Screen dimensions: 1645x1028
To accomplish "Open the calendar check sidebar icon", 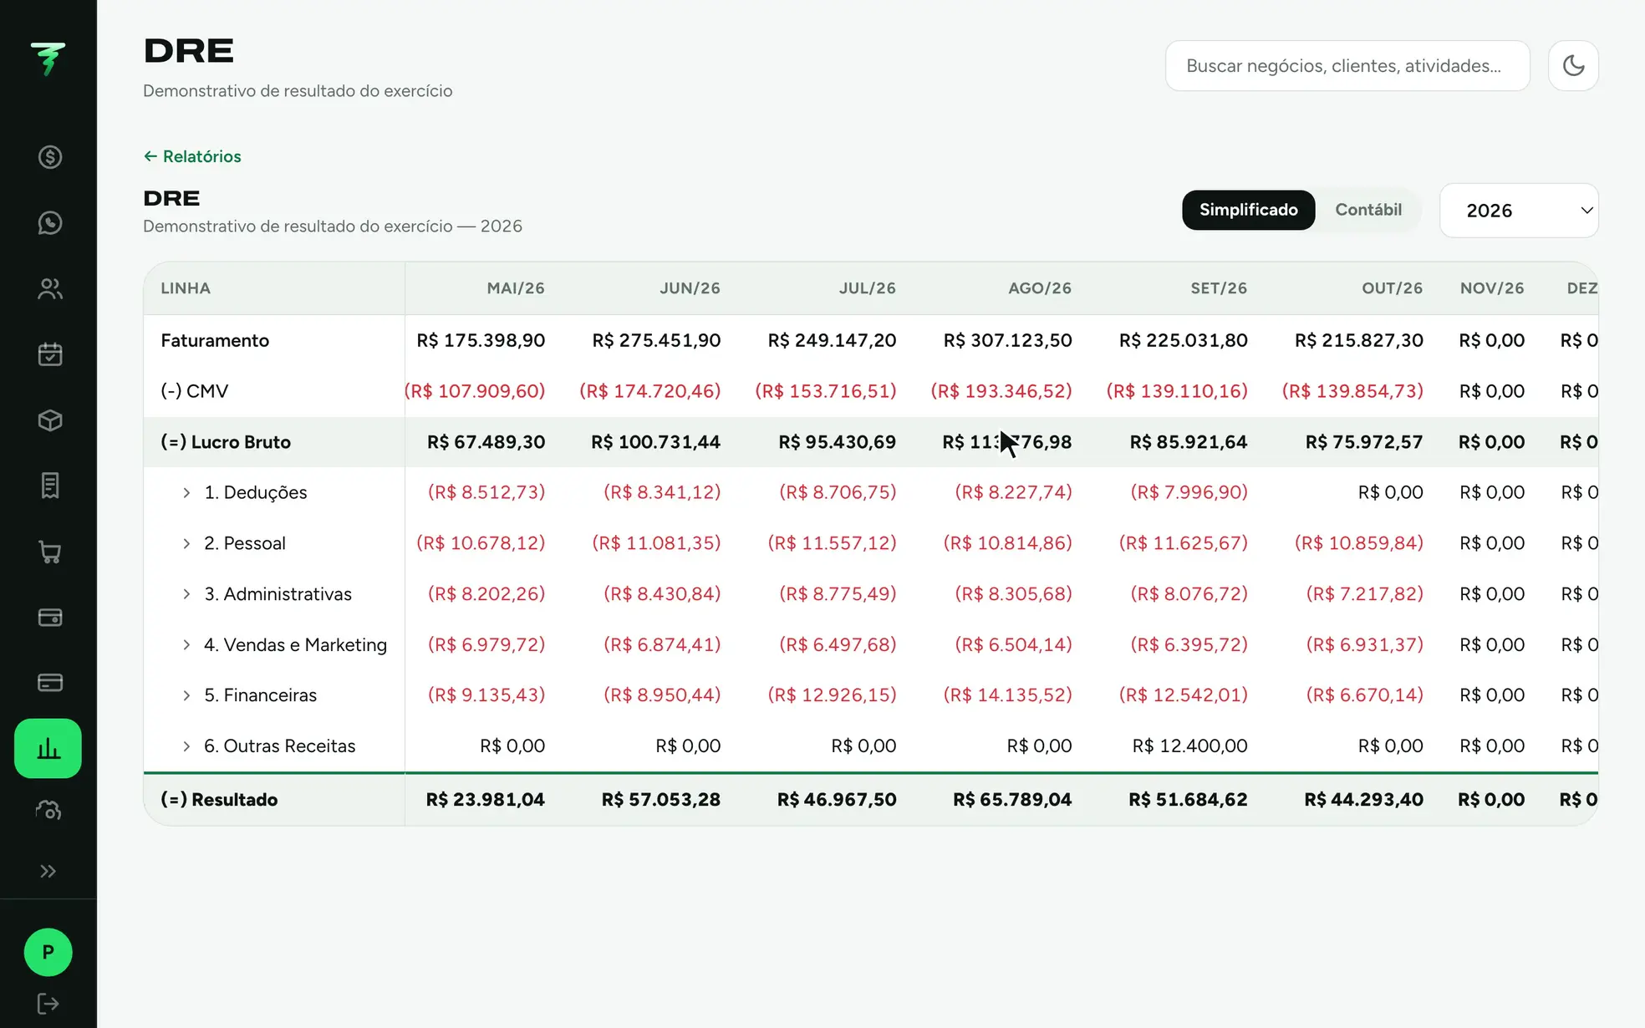I will pos(49,354).
